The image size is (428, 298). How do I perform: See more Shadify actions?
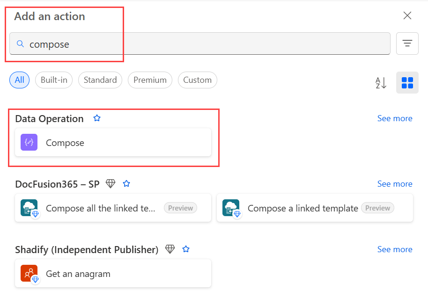click(x=395, y=249)
